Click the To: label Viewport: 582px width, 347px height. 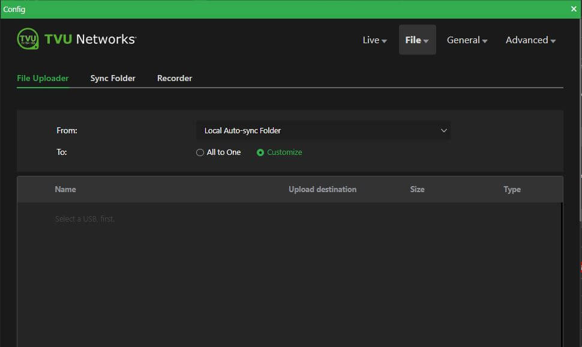62,152
